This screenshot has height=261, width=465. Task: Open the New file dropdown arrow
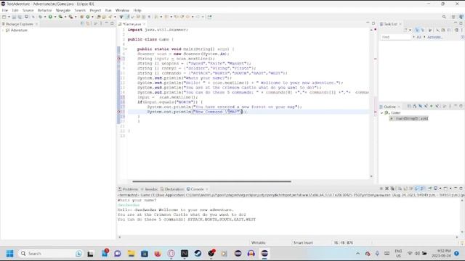[9, 17]
